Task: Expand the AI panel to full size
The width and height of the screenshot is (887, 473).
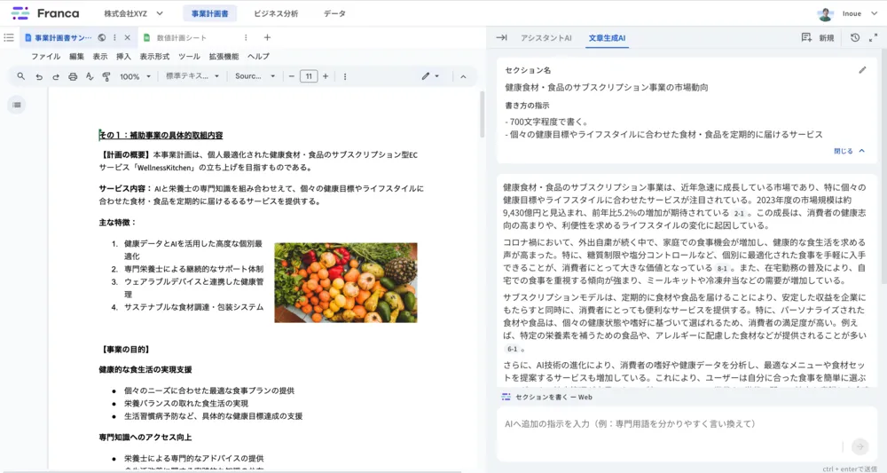Action: click(873, 38)
